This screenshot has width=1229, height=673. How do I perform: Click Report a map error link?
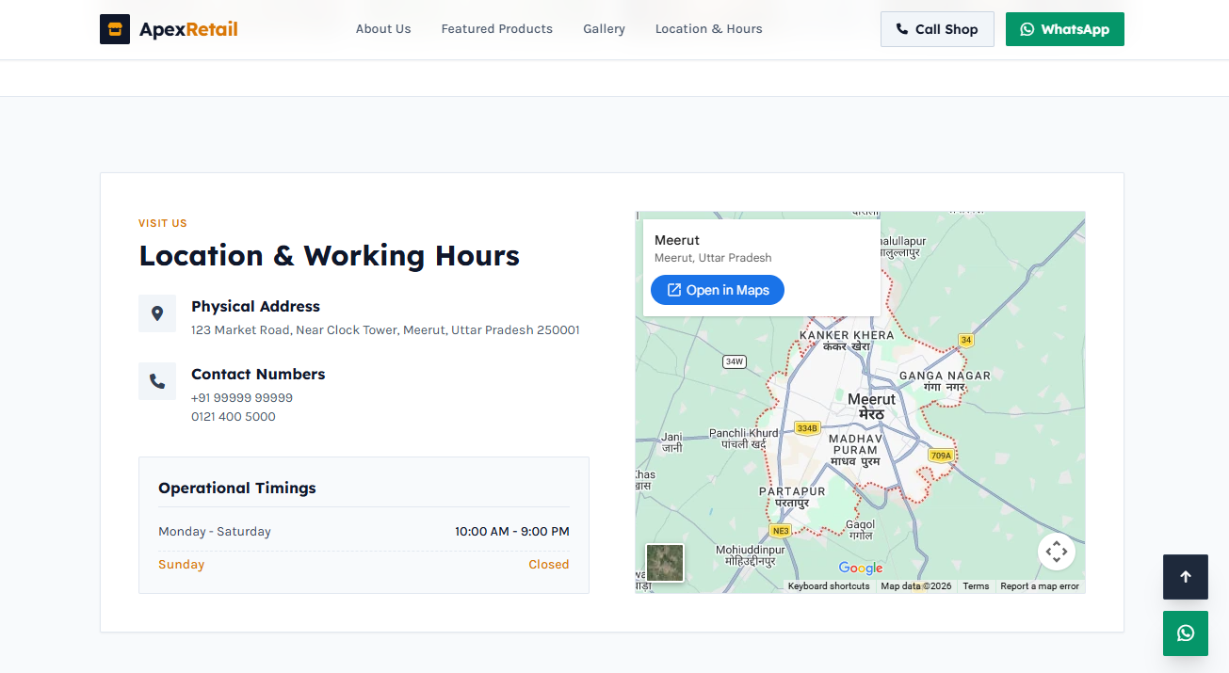click(1040, 586)
